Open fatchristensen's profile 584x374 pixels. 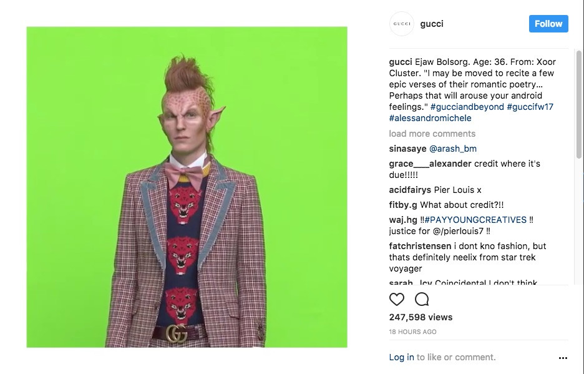pos(420,246)
